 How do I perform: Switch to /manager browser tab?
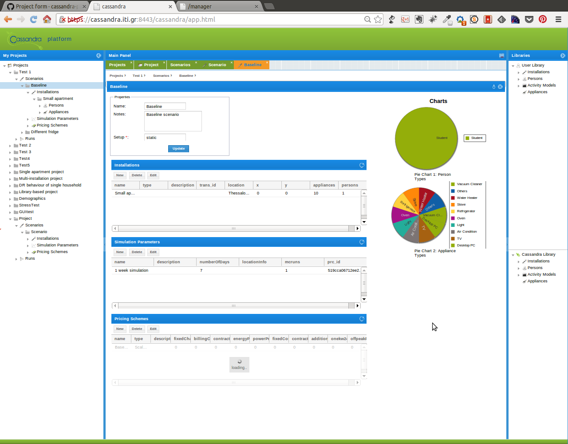(217, 7)
